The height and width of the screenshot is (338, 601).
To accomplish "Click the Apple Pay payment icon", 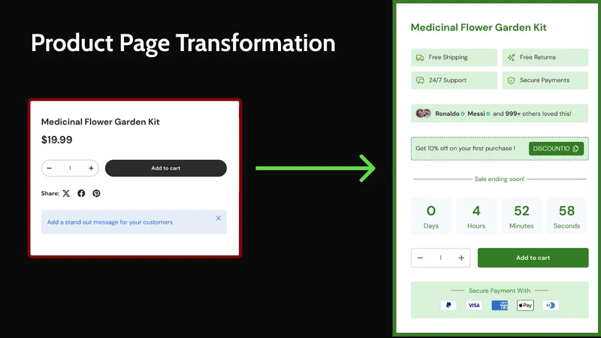I will pos(525,305).
